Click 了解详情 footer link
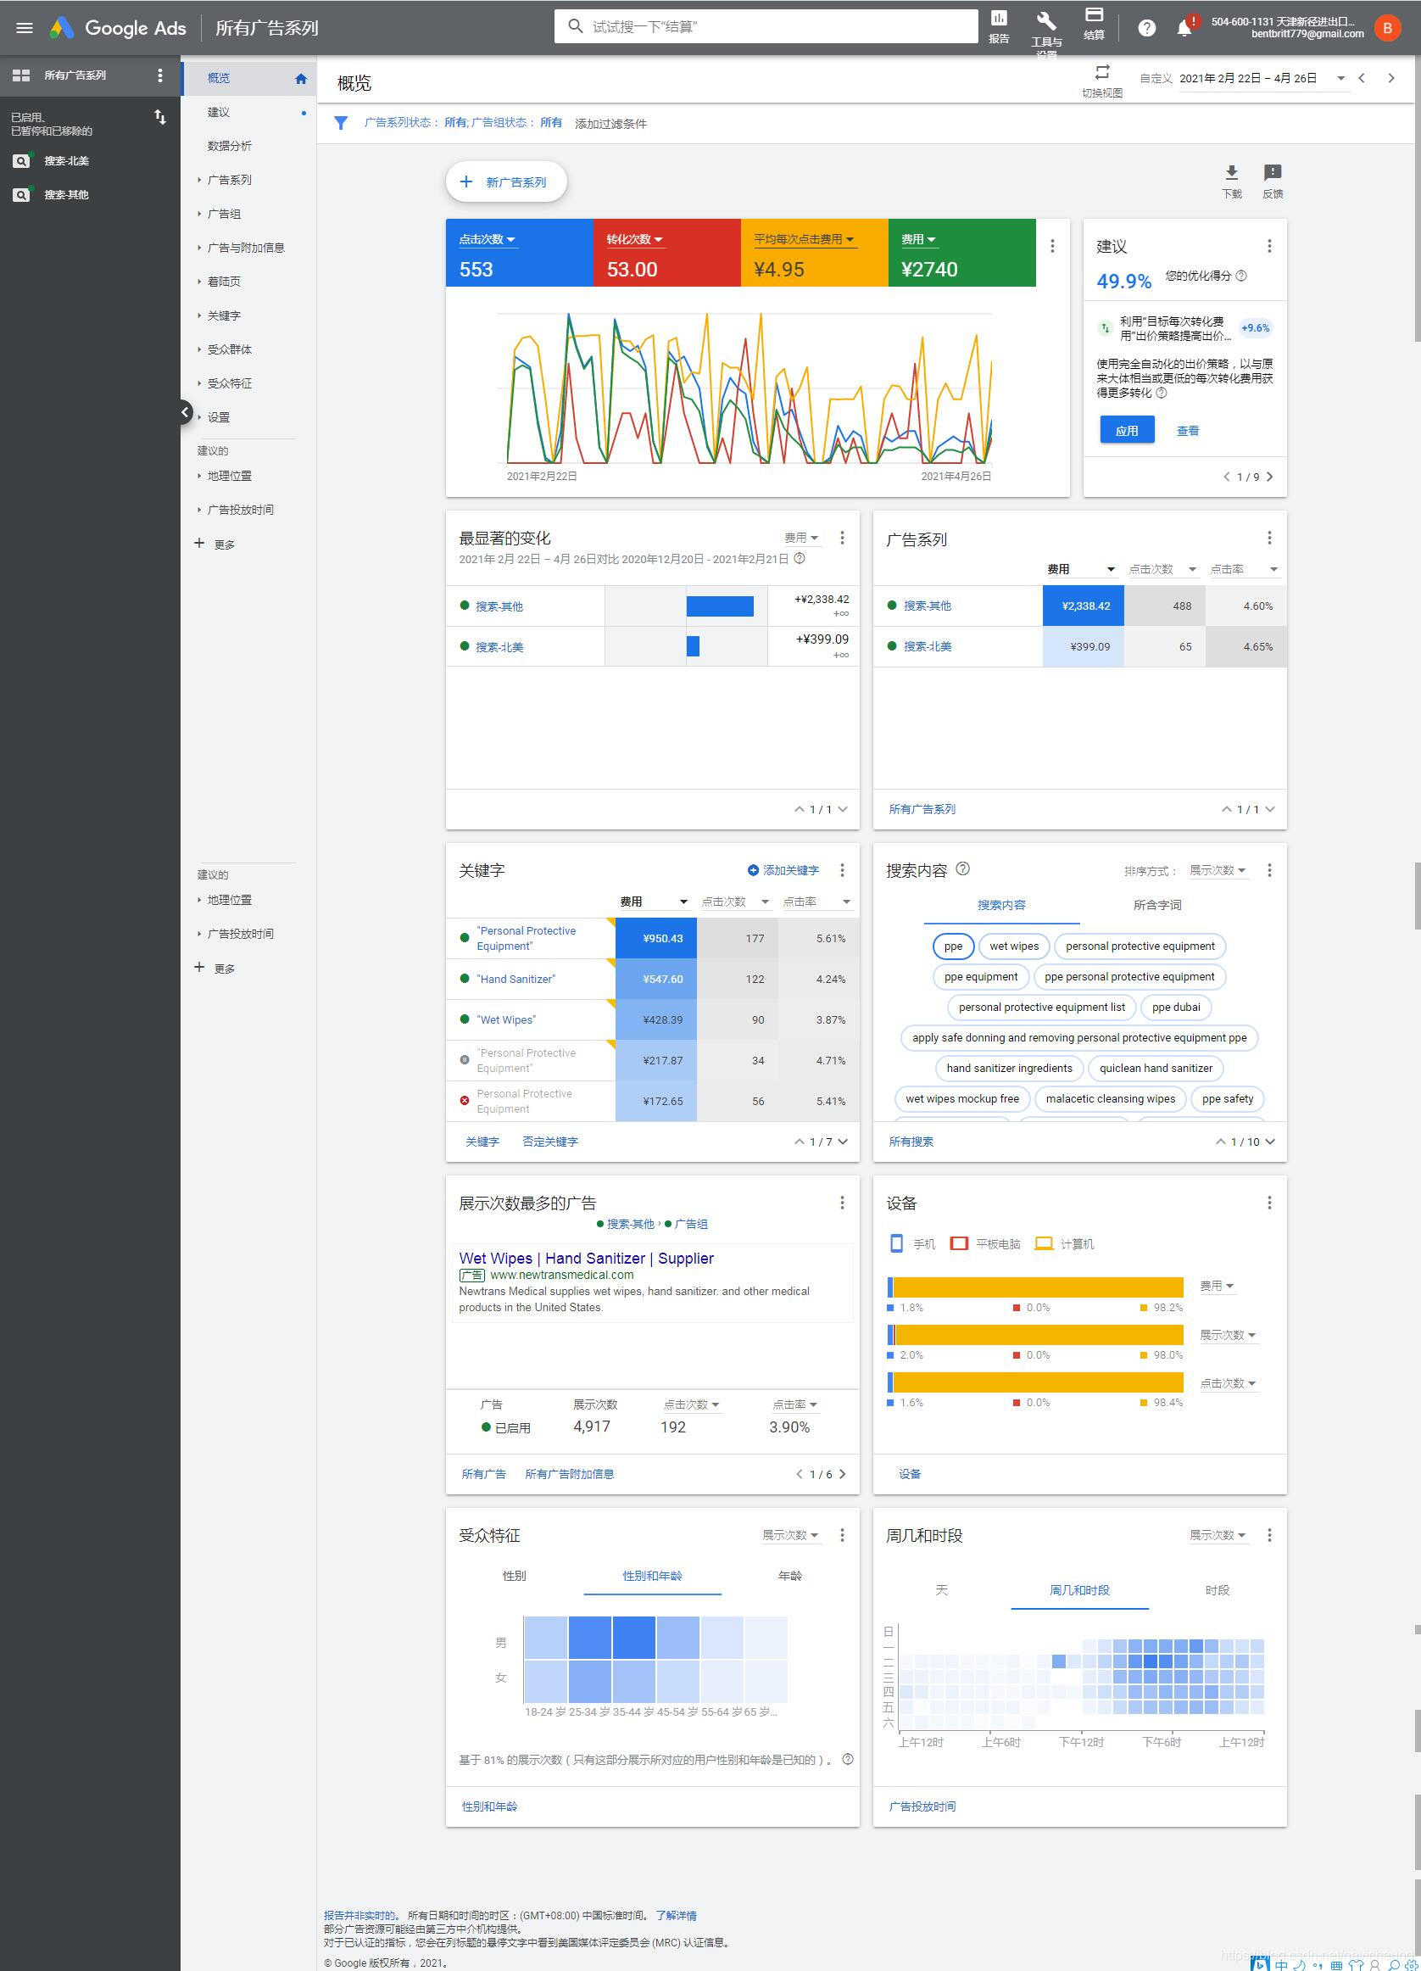Image resolution: width=1421 pixels, height=1971 pixels. pos(676,1916)
